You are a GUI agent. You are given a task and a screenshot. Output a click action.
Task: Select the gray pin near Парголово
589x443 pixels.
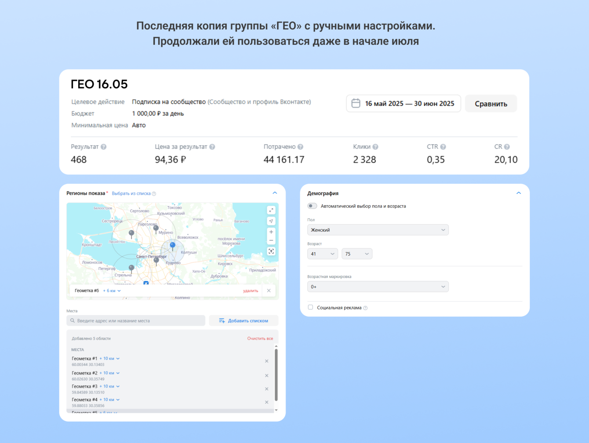(156, 229)
